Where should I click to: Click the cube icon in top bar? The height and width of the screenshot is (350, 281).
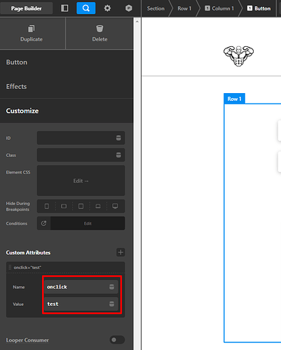tap(129, 8)
